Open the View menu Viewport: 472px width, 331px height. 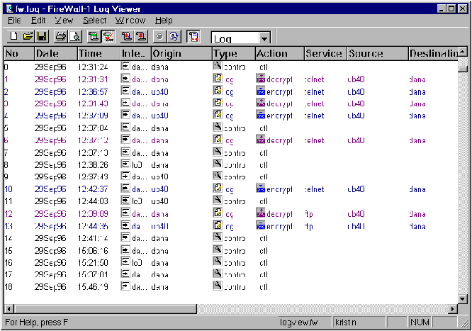63,21
